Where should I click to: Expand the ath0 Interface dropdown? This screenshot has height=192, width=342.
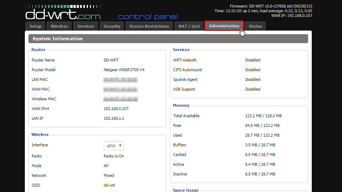click(114, 146)
